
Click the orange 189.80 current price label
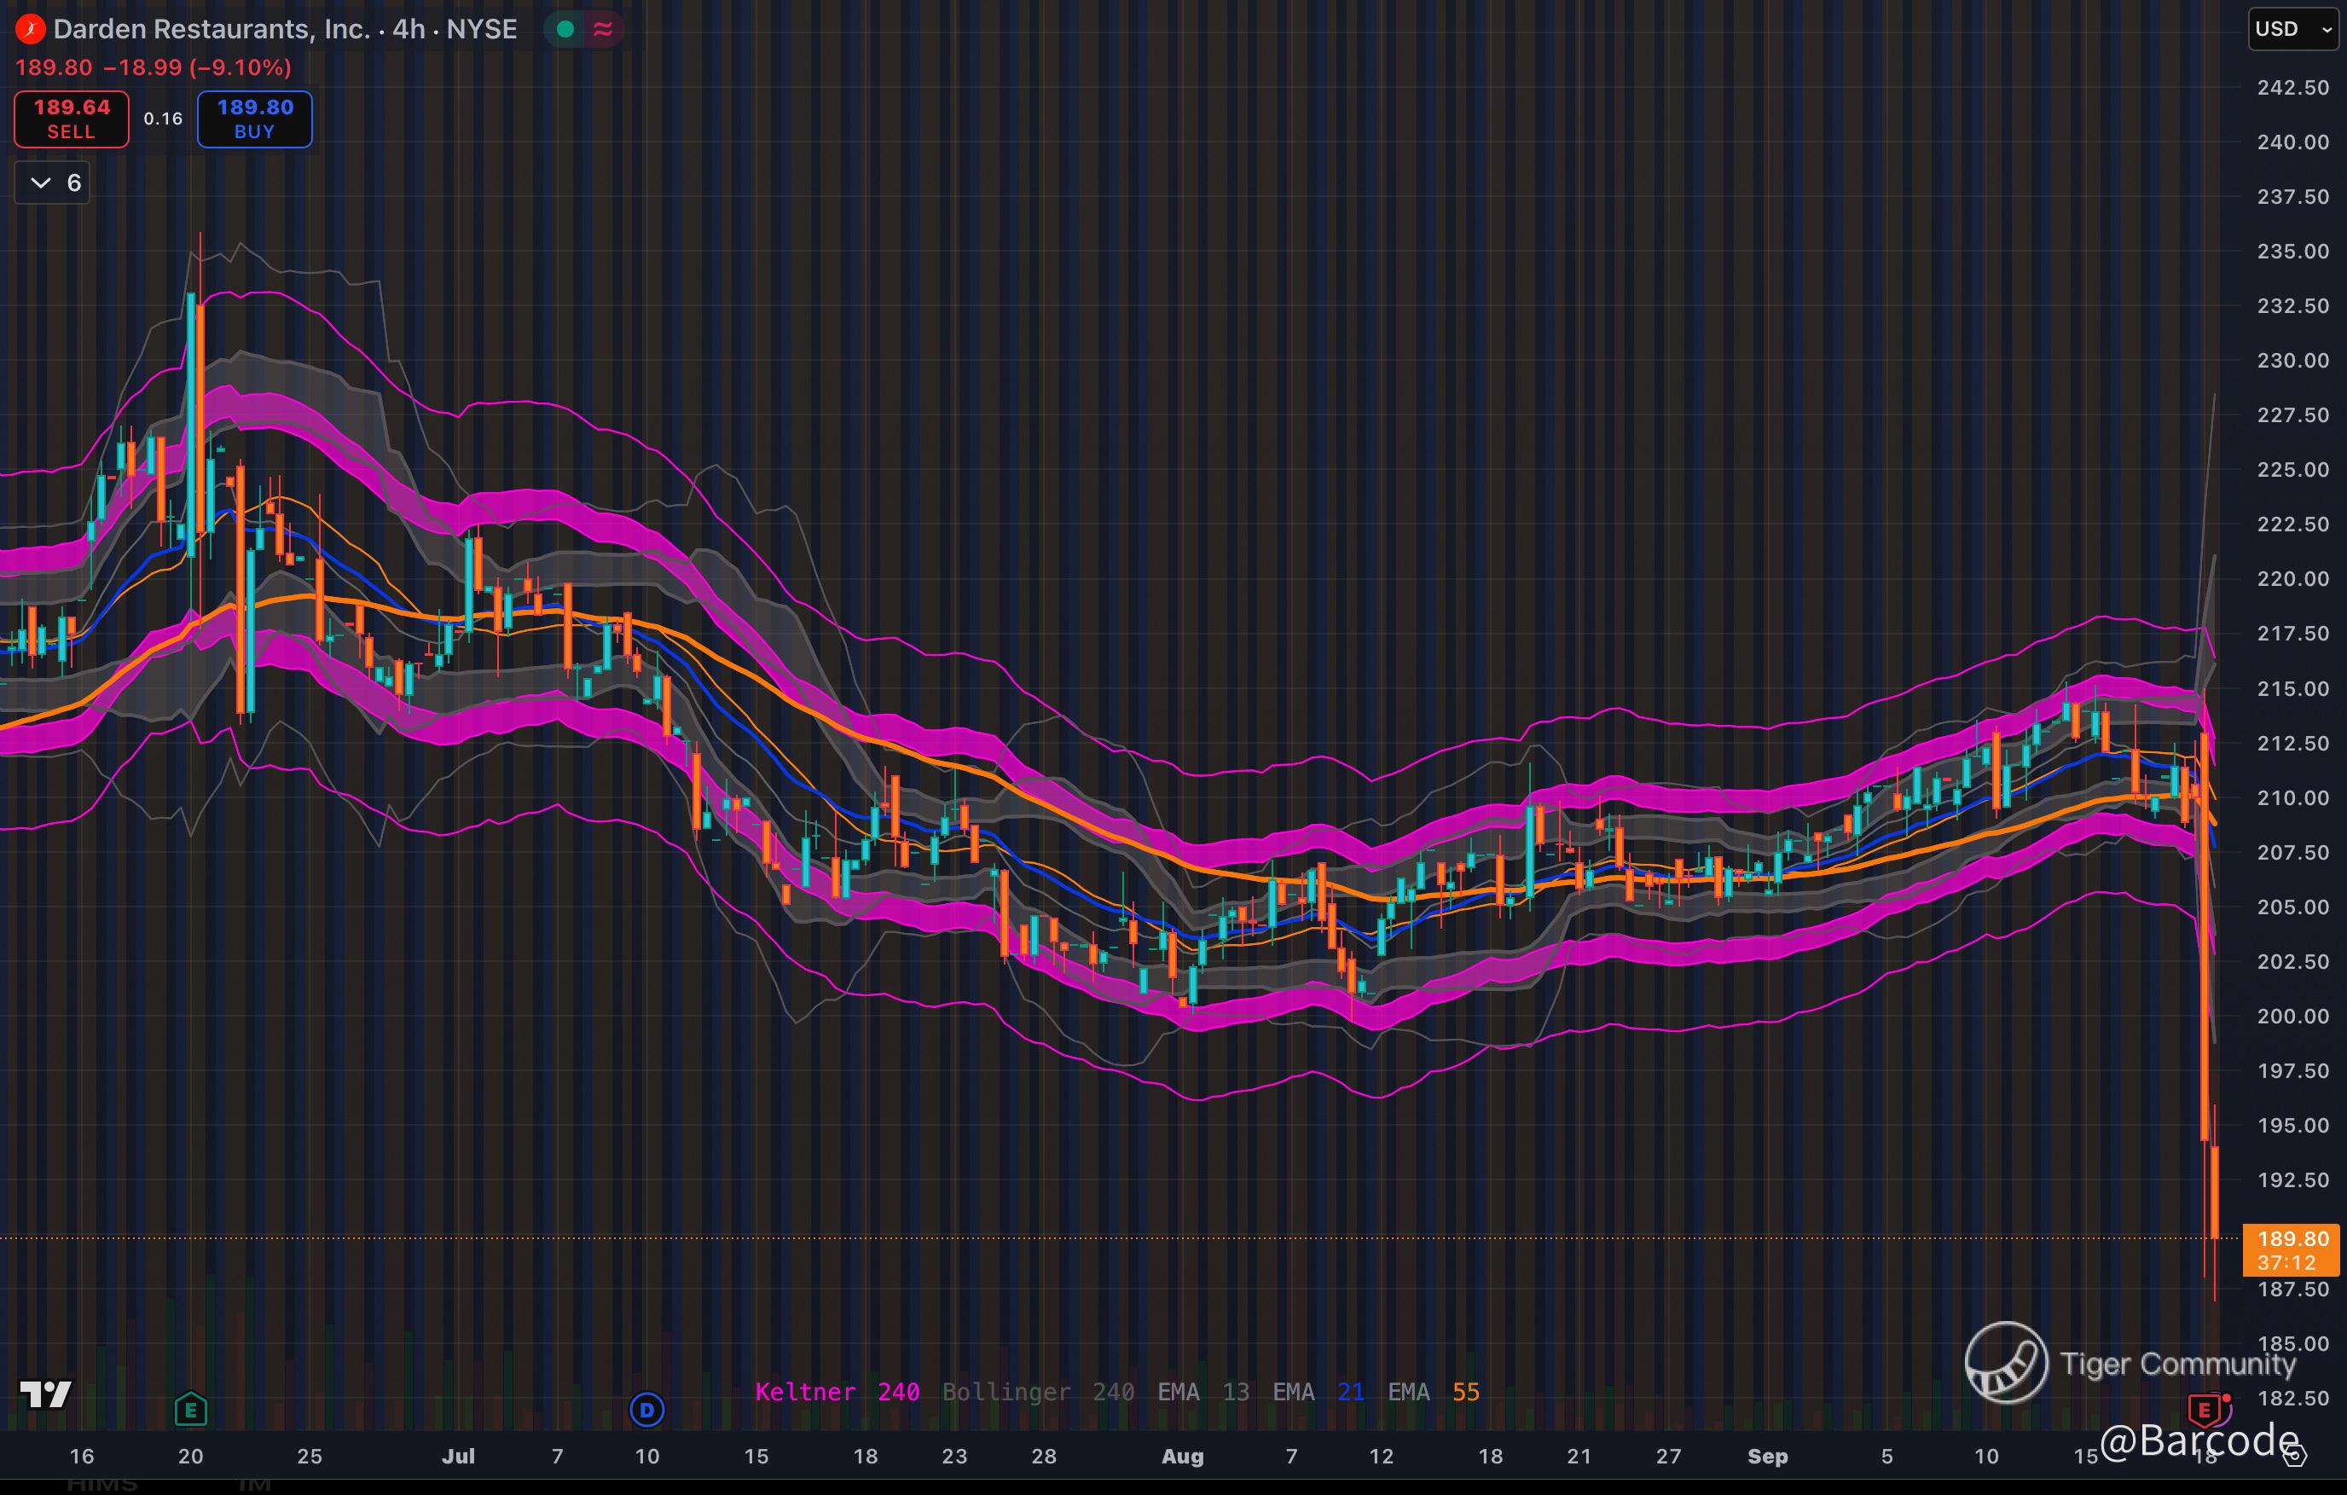coord(2292,1249)
